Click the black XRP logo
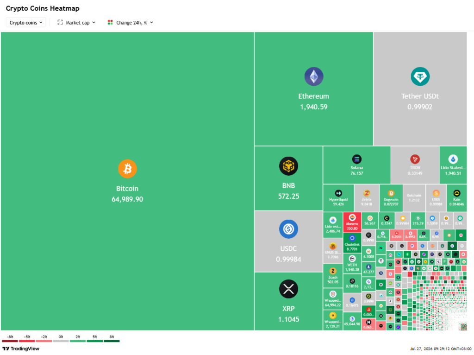The height and width of the screenshot is (355, 474). click(x=288, y=289)
